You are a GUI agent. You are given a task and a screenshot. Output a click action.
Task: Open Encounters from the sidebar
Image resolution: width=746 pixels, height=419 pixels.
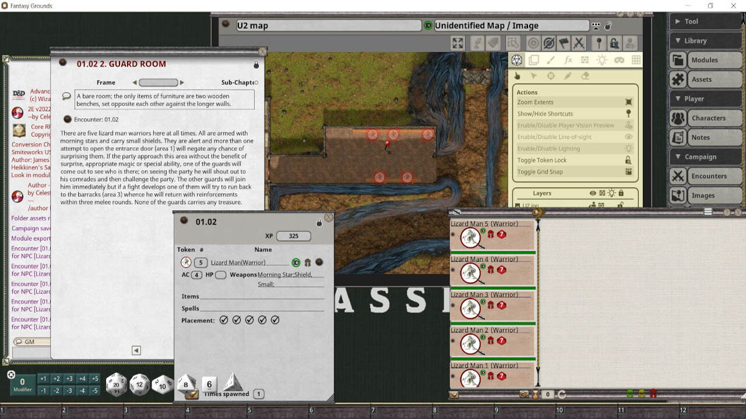[708, 176]
